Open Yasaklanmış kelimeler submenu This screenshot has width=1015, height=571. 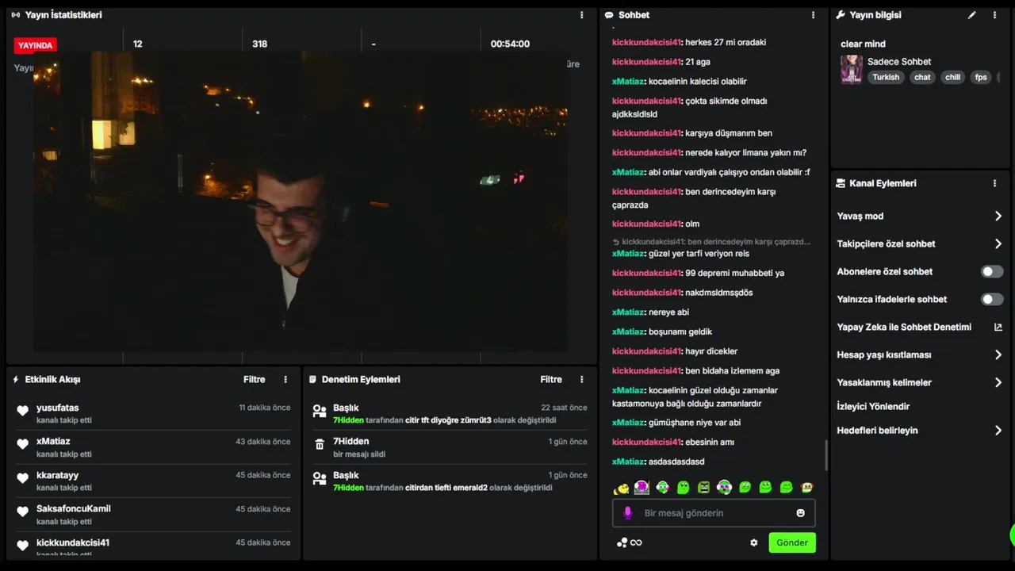tap(920, 382)
